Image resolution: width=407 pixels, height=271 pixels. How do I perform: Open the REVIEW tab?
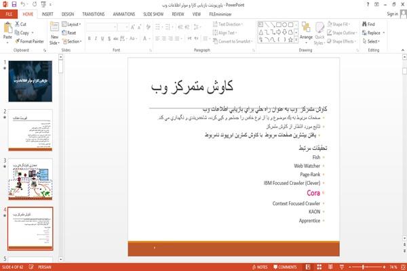coord(178,14)
